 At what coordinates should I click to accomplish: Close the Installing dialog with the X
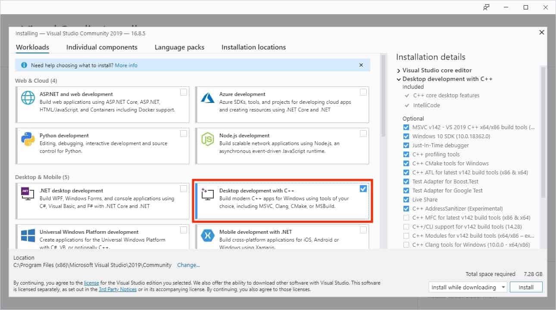pos(542,33)
